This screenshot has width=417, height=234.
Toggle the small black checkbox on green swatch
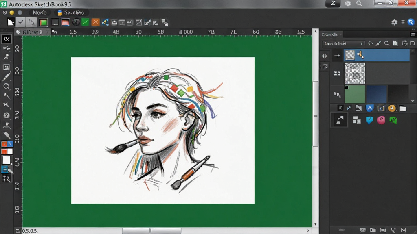tap(347, 87)
